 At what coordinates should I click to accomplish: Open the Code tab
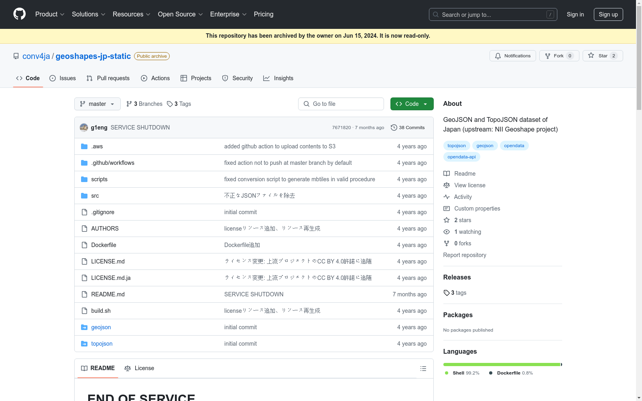tap(28, 78)
